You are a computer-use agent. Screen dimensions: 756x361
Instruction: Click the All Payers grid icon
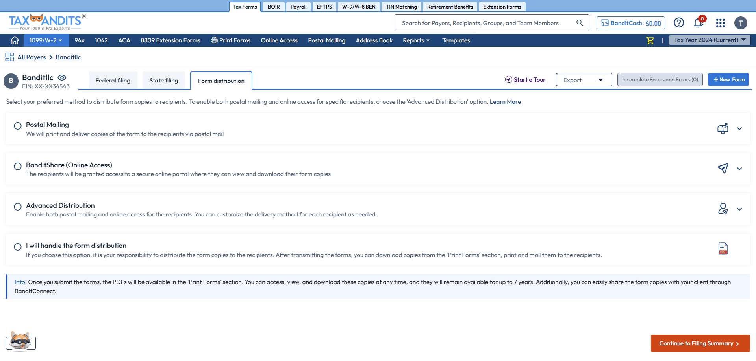pyautogui.click(x=9, y=57)
